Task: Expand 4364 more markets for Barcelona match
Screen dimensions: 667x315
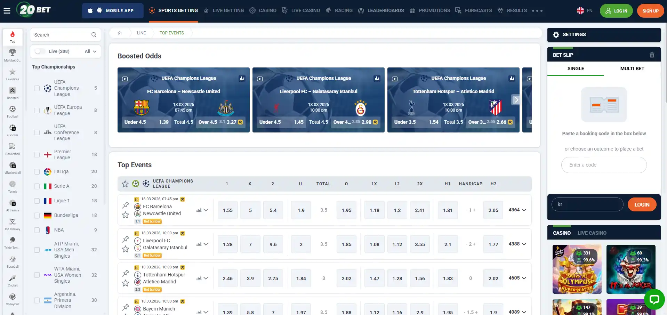Action: [517, 210]
